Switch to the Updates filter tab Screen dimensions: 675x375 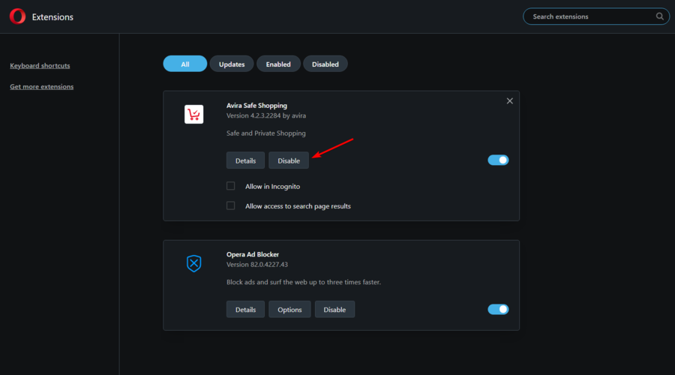tap(232, 64)
